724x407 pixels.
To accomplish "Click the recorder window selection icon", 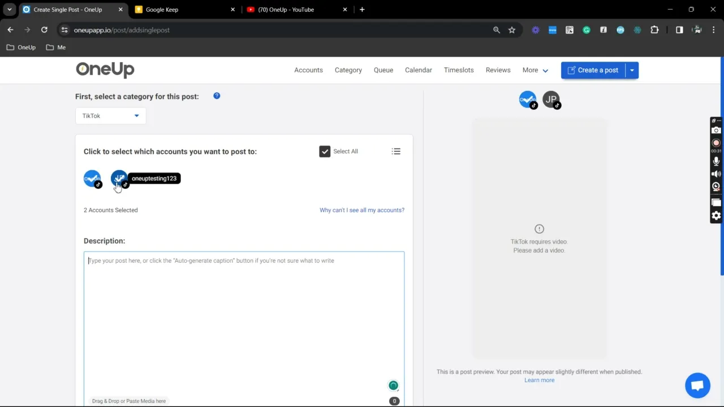I will point(716,202).
